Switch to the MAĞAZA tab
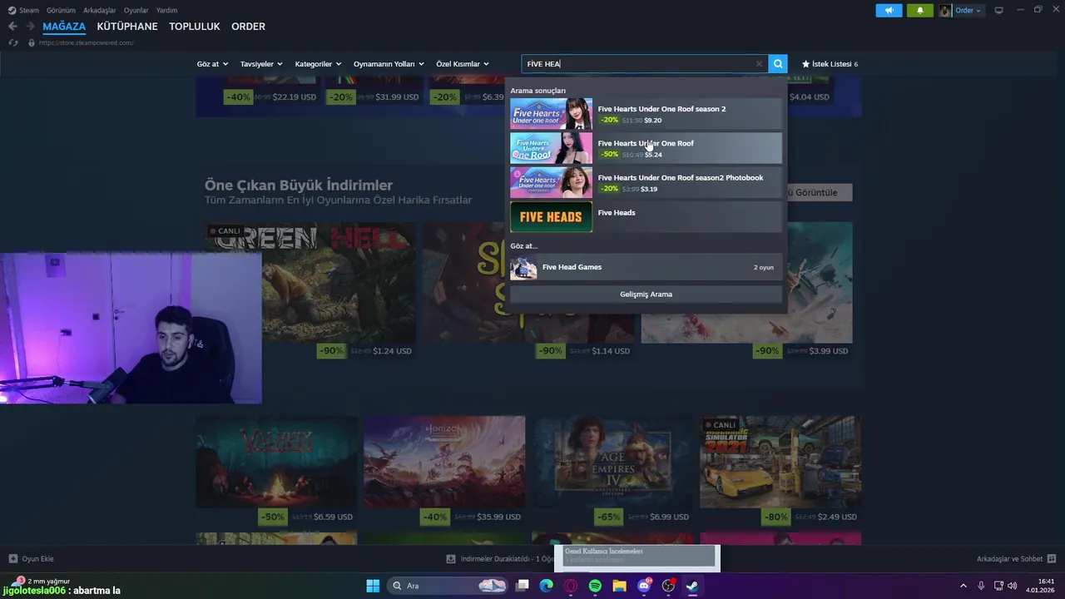 click(x=64, y=27)
